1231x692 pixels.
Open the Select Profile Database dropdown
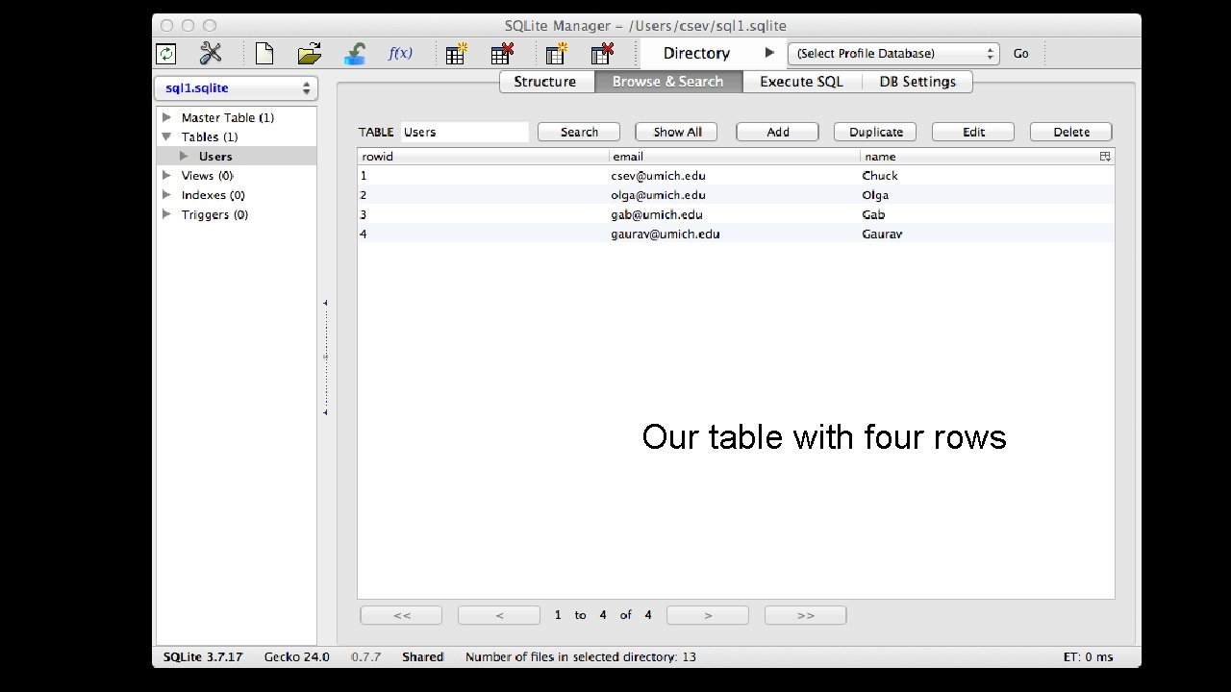(892, 53)
